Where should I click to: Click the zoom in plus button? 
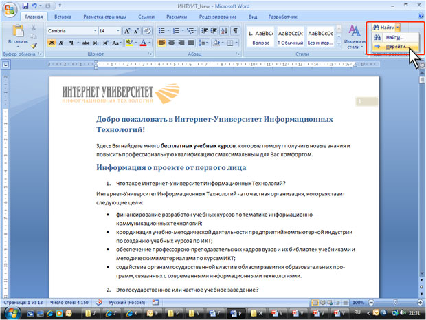point(420,302)
